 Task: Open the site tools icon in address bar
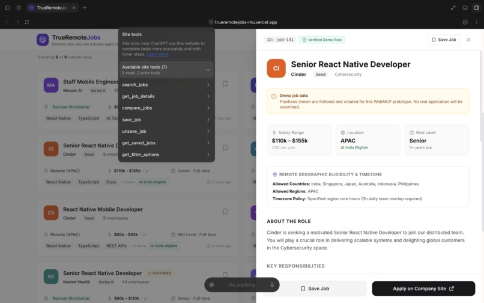click(211, 22)
